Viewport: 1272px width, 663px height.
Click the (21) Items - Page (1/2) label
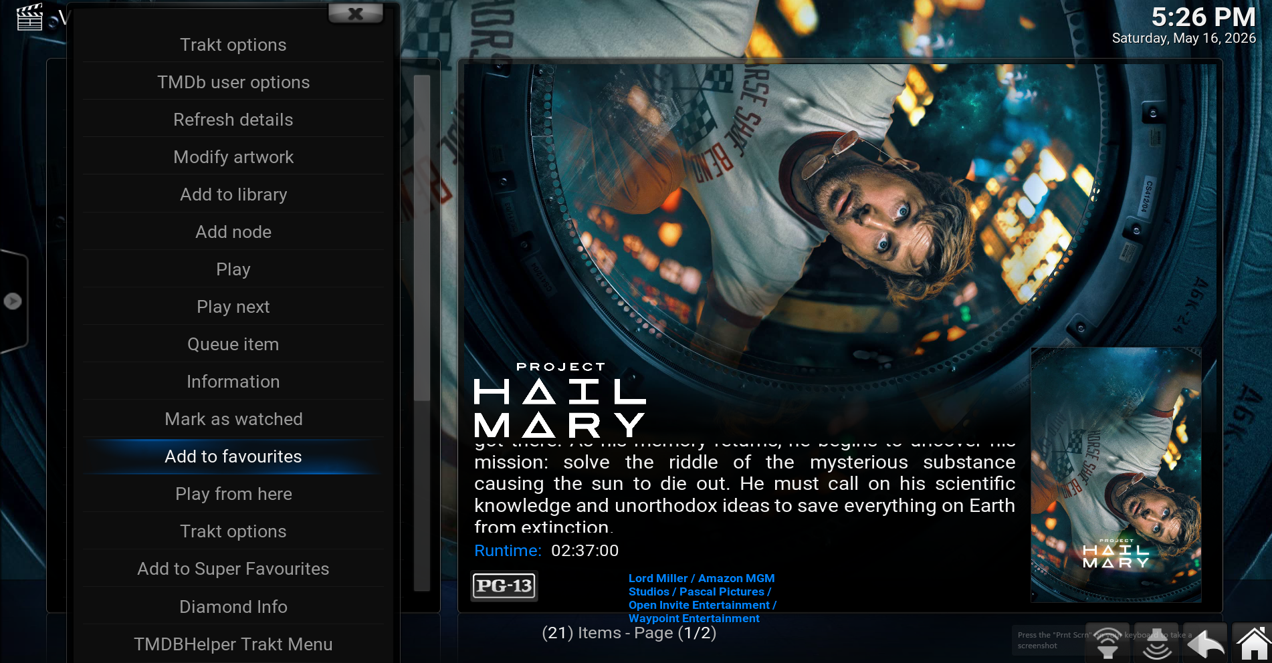point(629,633)
